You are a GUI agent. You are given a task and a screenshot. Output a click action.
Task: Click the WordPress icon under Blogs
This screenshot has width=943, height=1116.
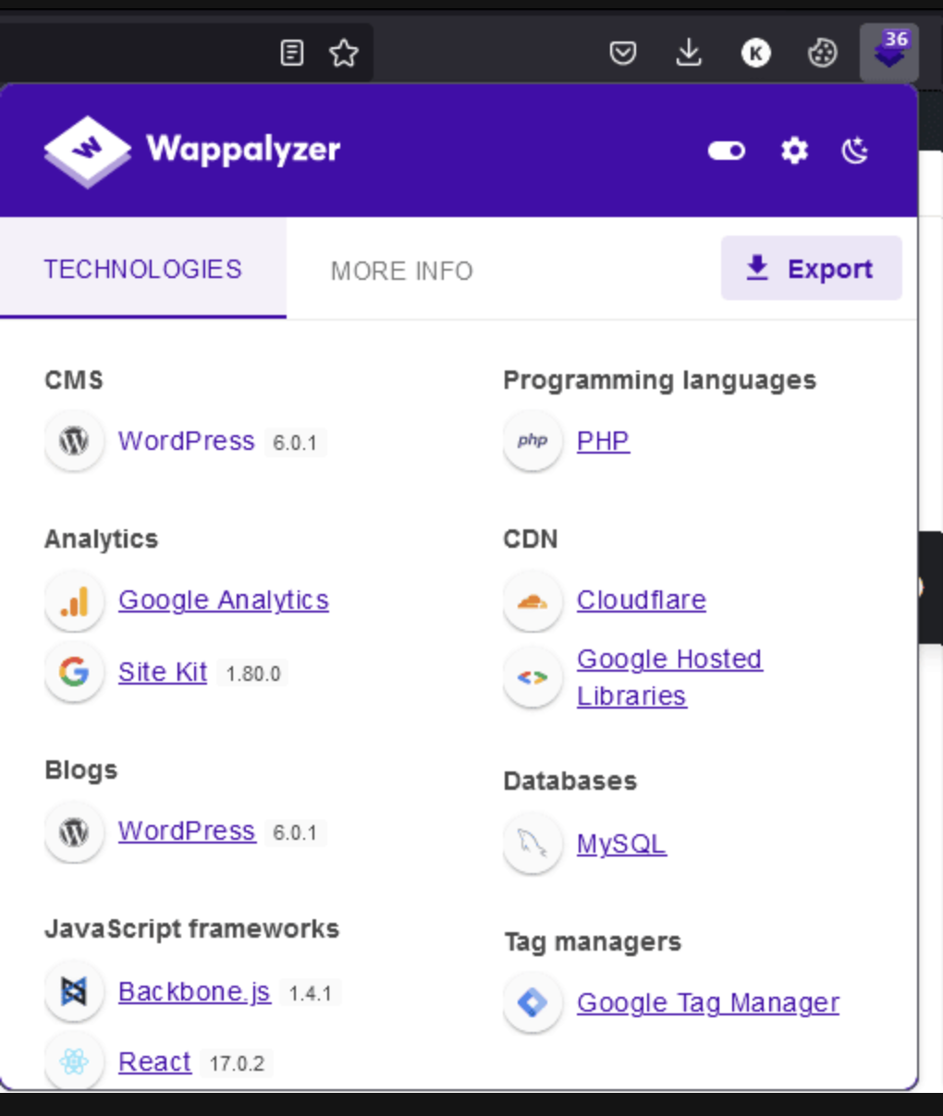pos(74,832)
